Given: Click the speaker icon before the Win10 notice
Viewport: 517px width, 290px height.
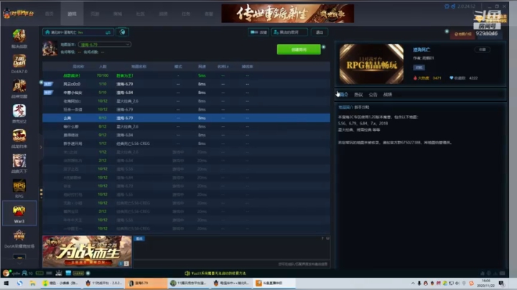Looking at the screenshot, I should 187,273.
